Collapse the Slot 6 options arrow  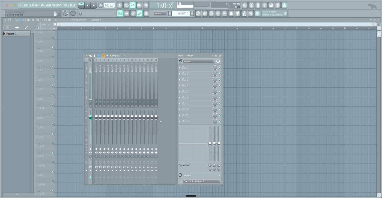pyautogui.click(x=180, y=98)
